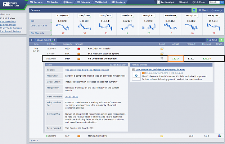The image size is (225, 144).
Task: Click the Forex Factory logo
Action: tap(11, 4)
